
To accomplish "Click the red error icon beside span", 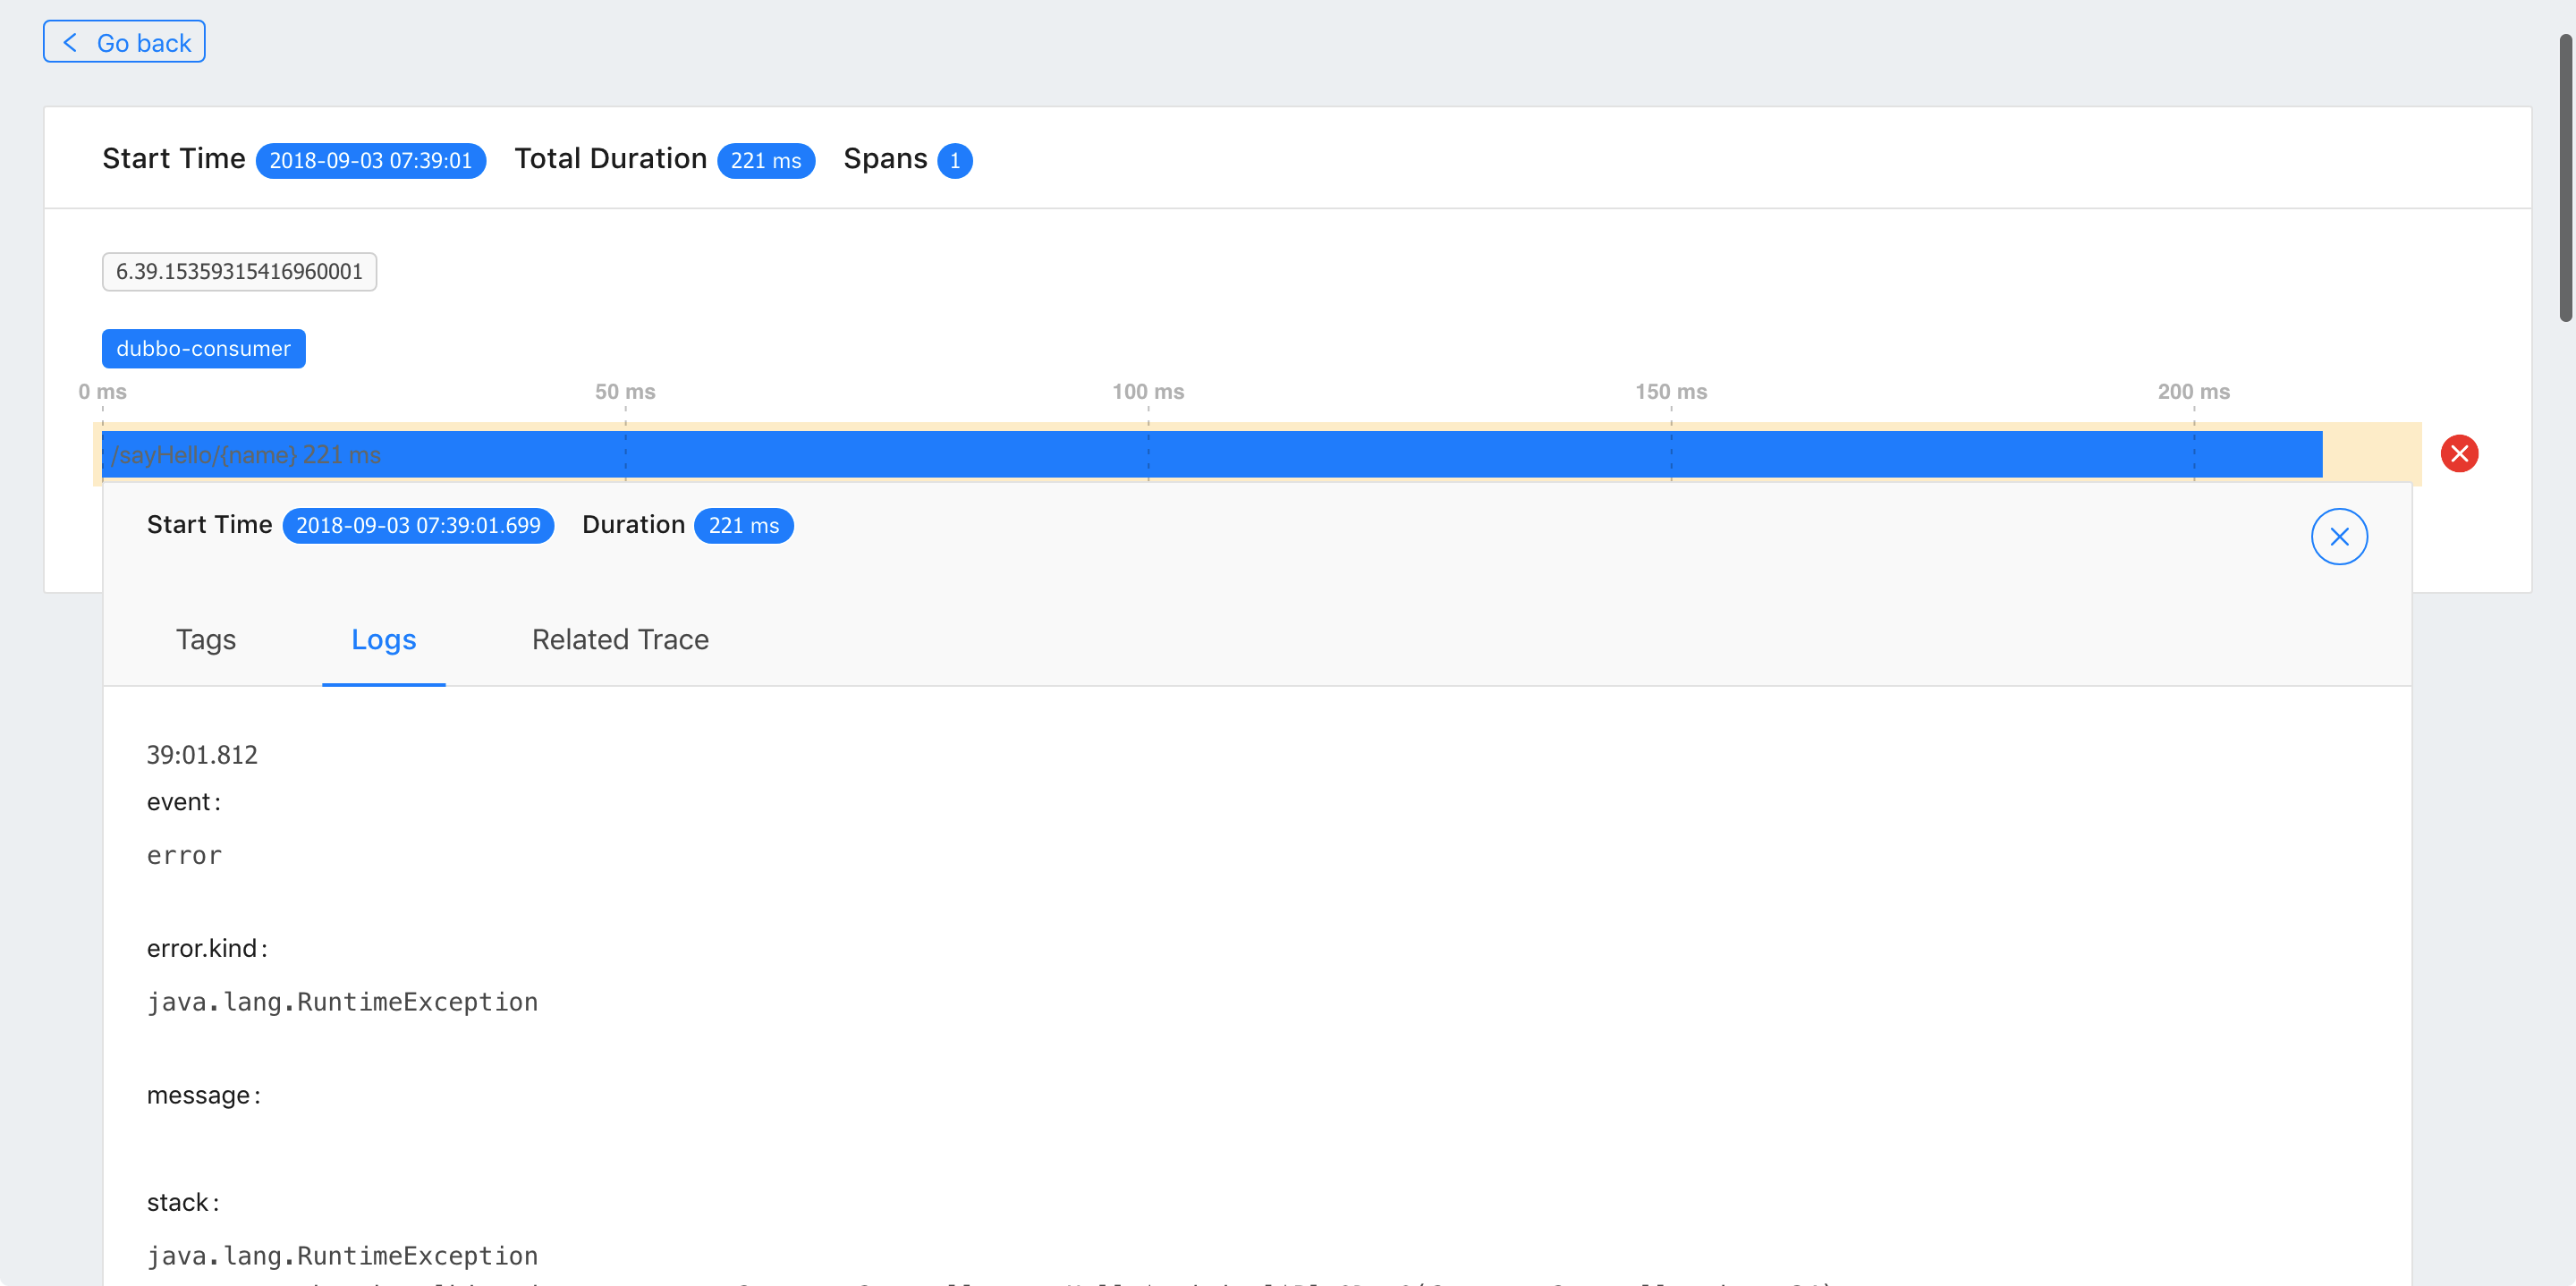I will click(x=2459, y=454).
